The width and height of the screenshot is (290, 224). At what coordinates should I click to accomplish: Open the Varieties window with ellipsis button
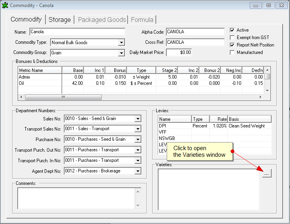coord(267,174)
